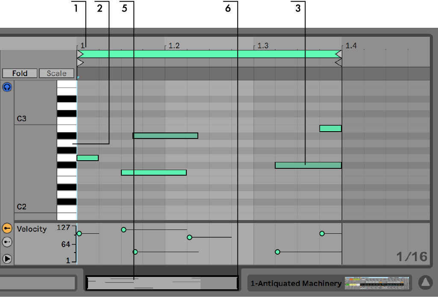This screenshot has width=438, height=297.
Task: Click the 1.3 beat marker in ruler
Action: [262, 46]
